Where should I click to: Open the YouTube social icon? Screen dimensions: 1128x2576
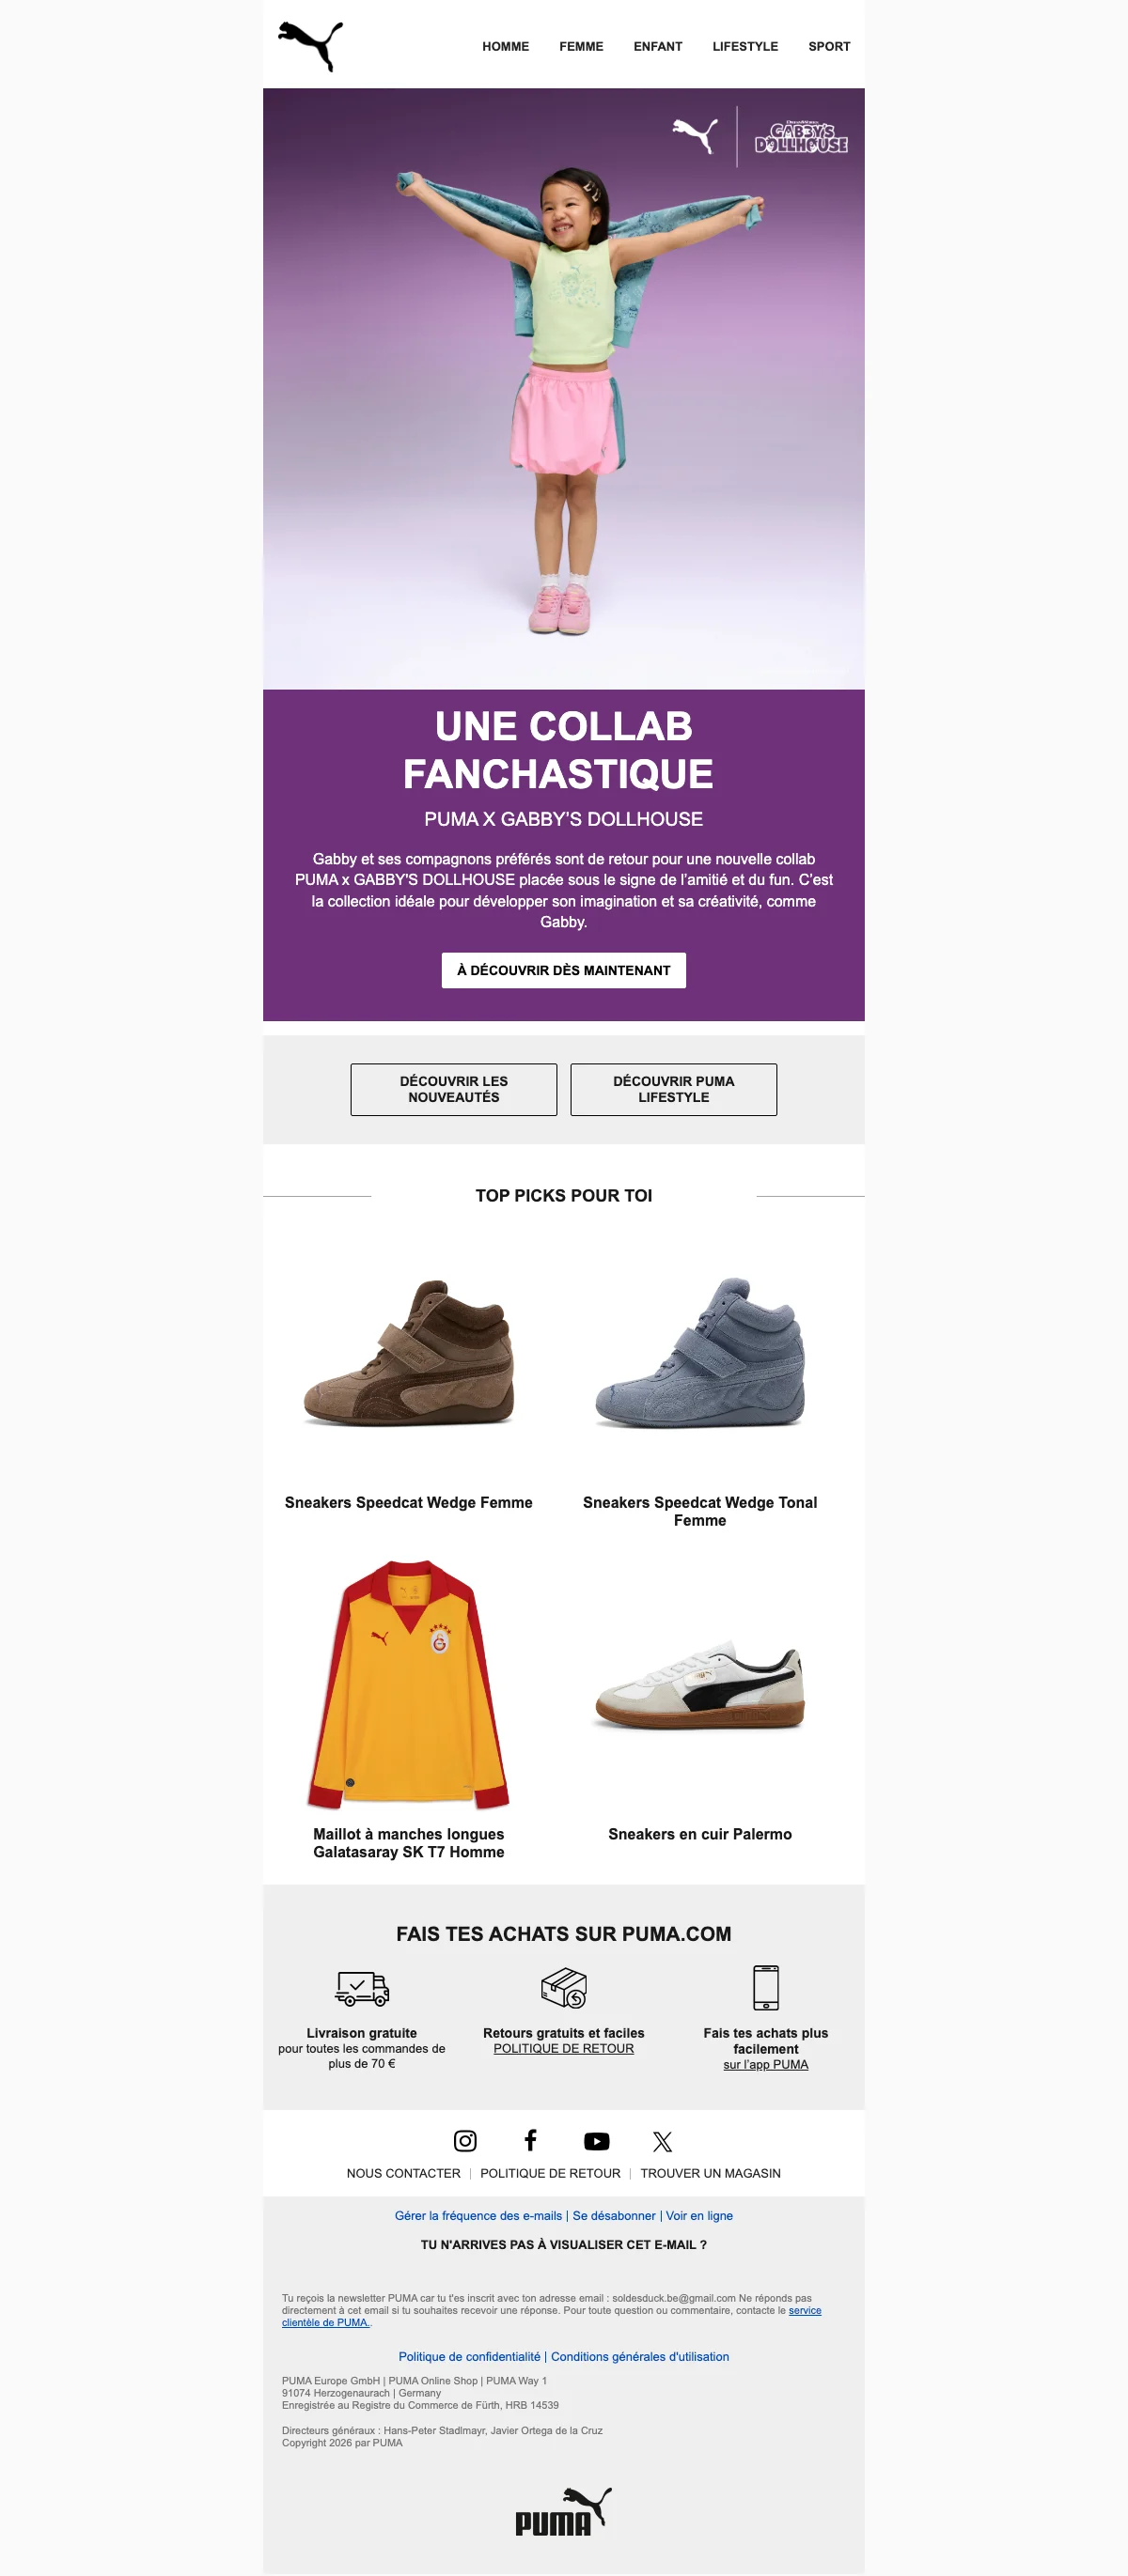[x=597, y=2141]
